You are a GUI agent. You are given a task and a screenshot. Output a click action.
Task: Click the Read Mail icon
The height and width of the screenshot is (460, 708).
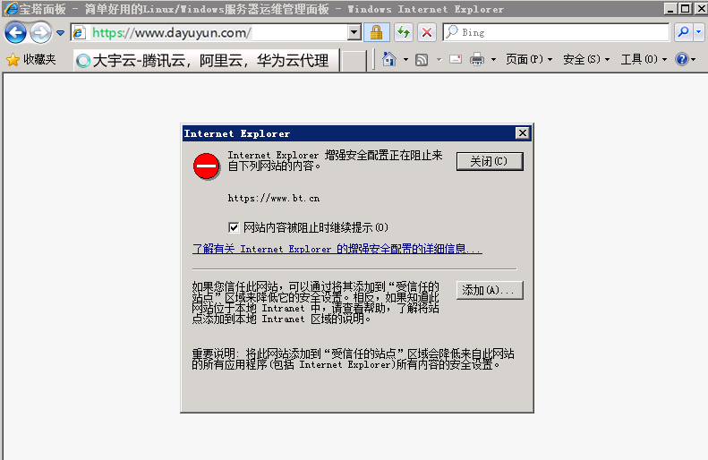(456, 60)
